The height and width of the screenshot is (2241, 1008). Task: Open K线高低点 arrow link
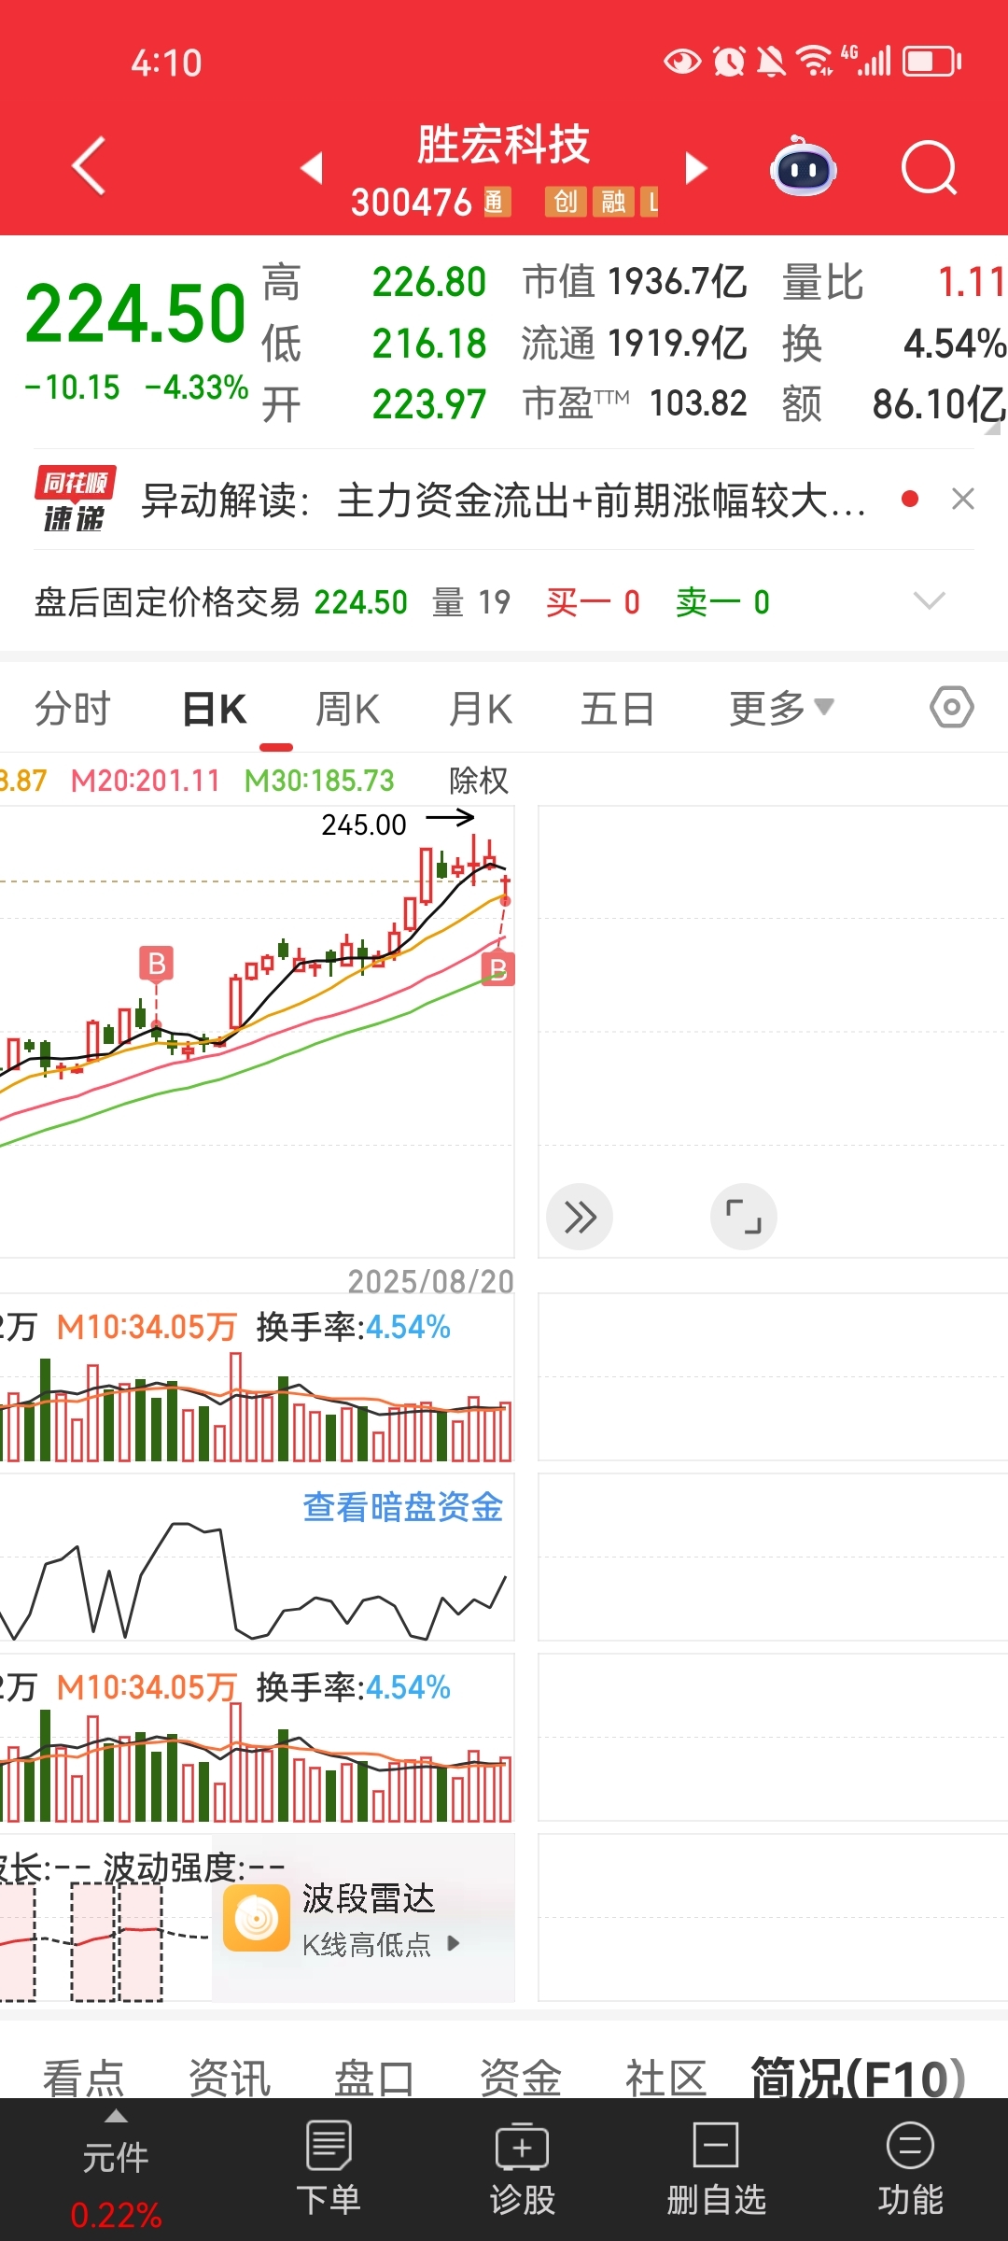(x=381, y=1944)
